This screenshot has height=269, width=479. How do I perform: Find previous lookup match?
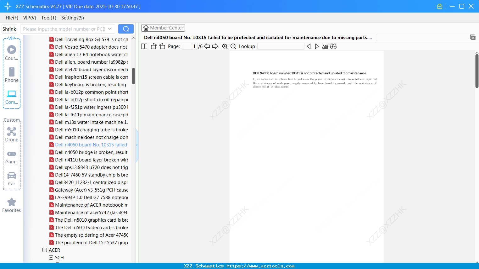click(x=309, y=46)
